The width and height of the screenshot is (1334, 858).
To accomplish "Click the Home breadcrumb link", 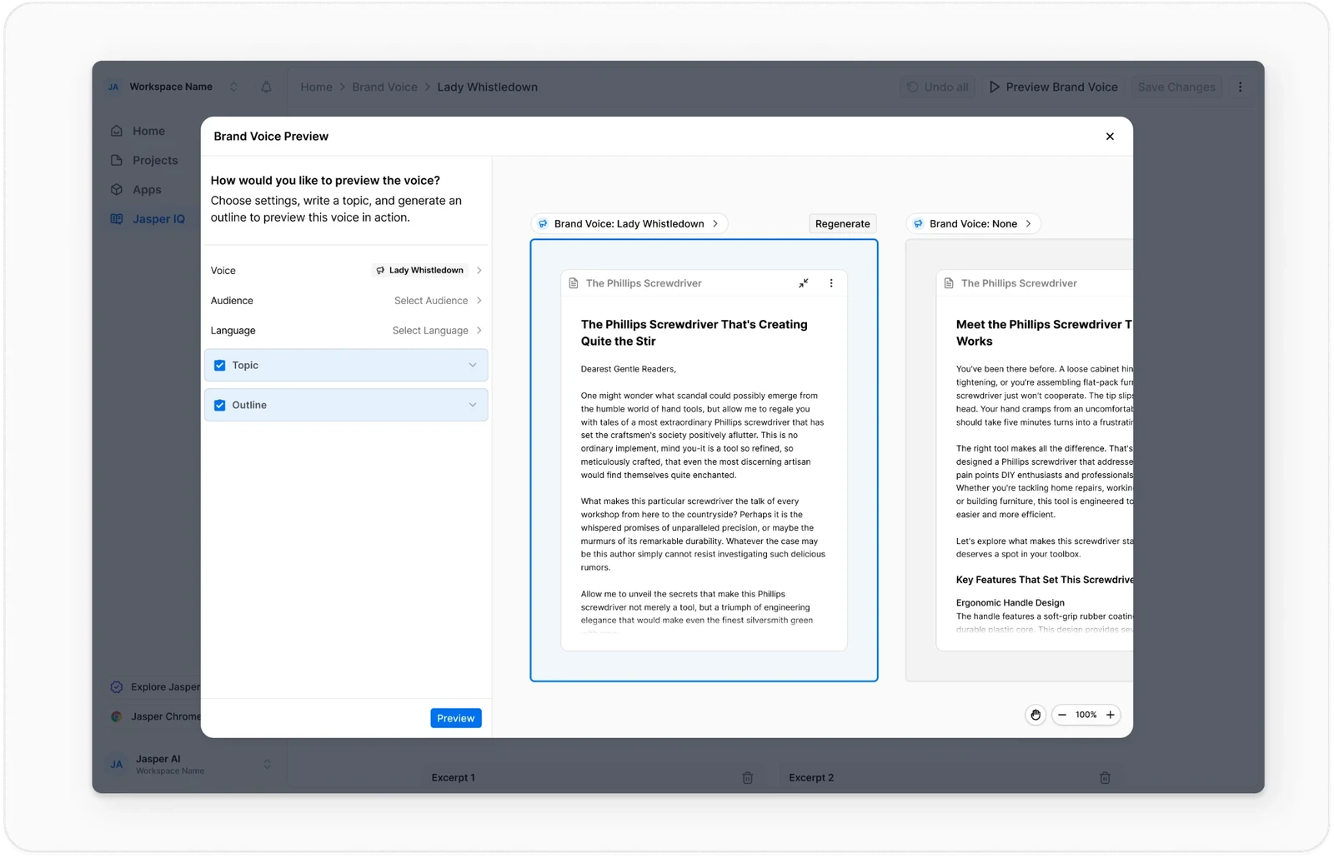I will [x=316, y=87].
